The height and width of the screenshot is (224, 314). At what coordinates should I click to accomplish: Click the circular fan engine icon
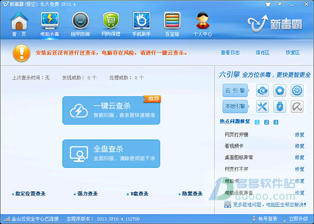[x=297, y=91]
